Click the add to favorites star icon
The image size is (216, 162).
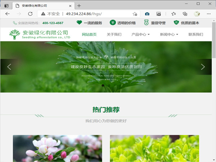pos(135,14)
